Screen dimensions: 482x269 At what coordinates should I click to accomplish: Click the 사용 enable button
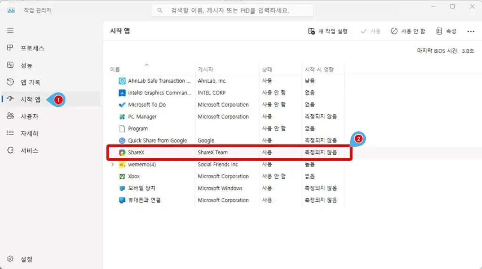[x=370, y=32]
